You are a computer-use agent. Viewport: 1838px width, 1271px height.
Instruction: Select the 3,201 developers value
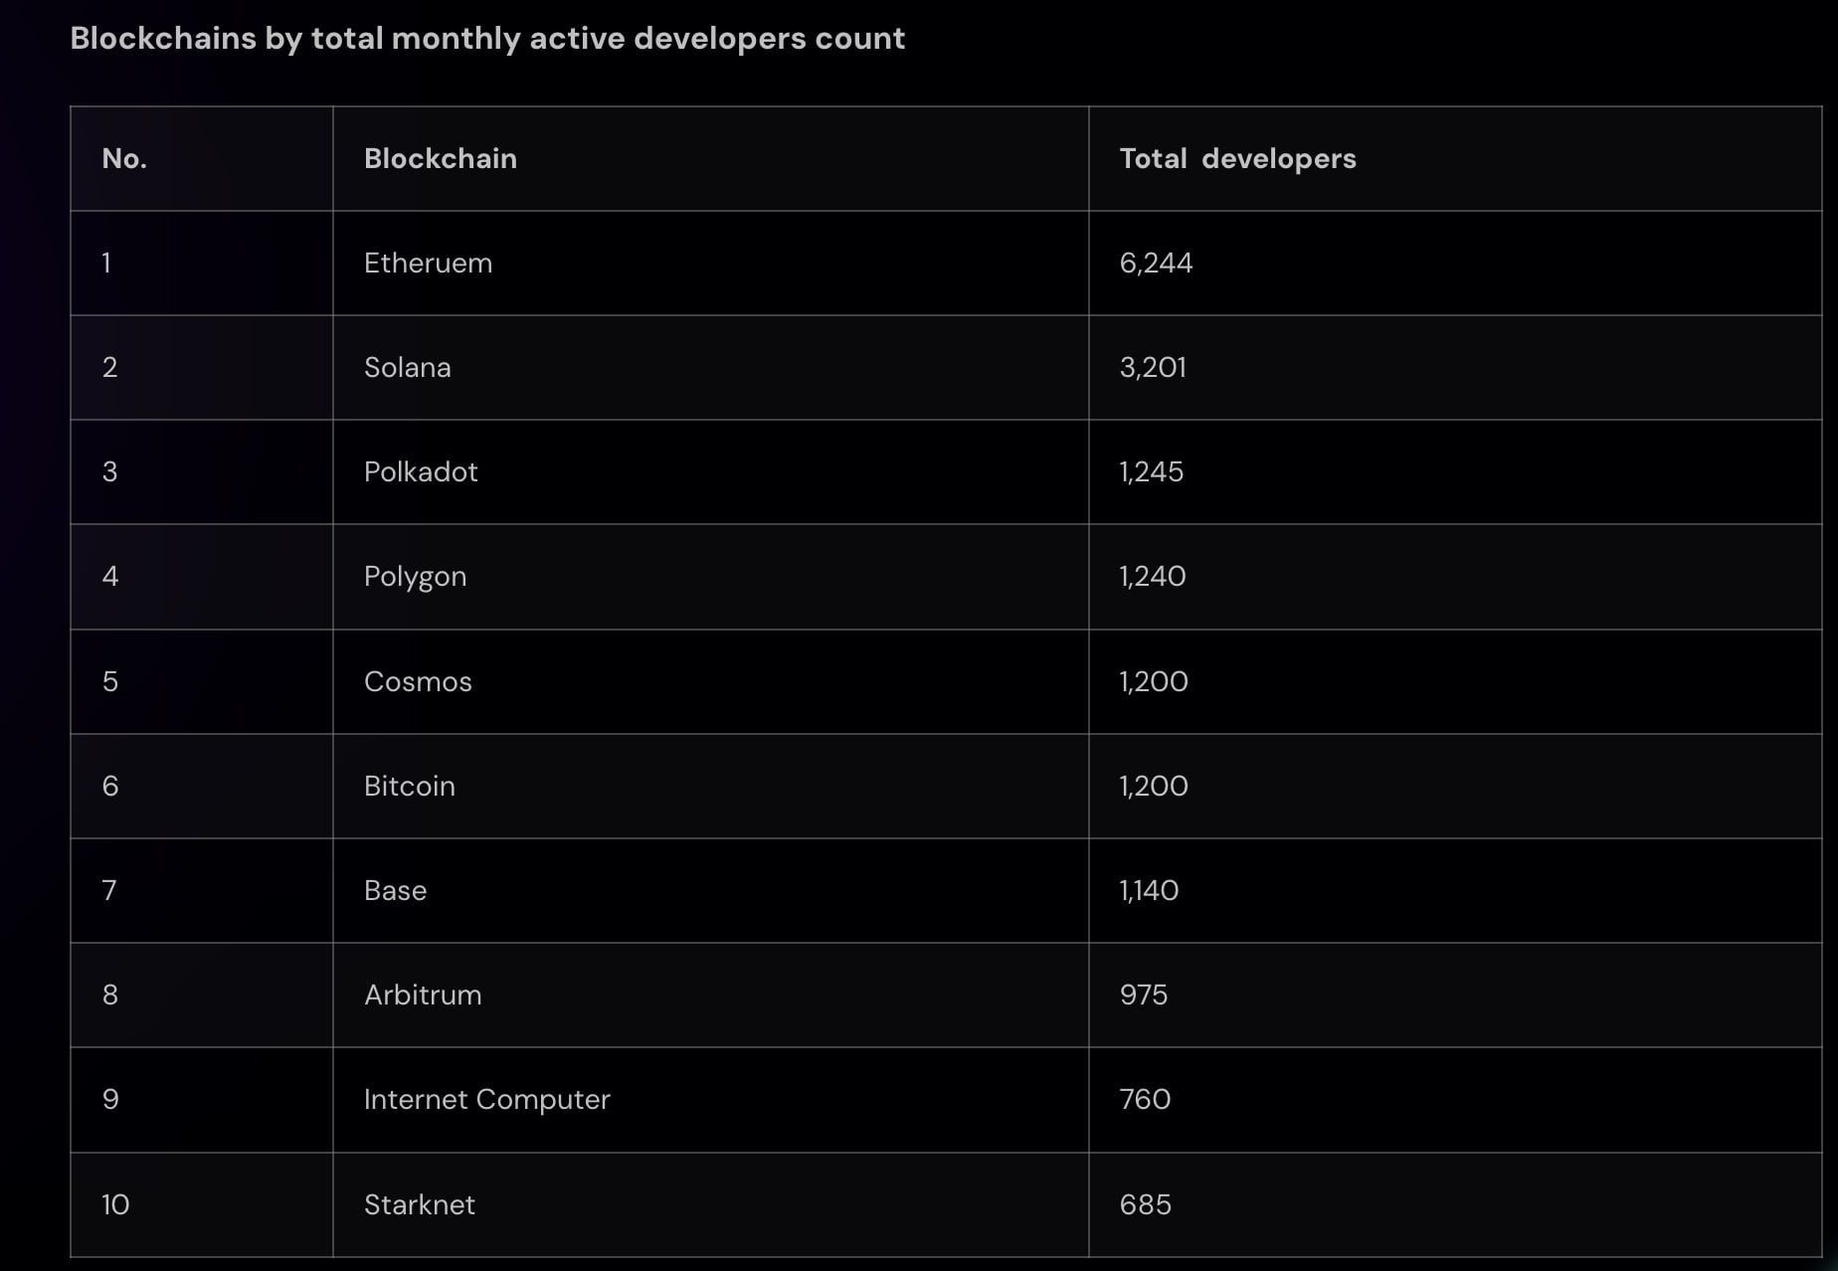(x=1153, y=368)
